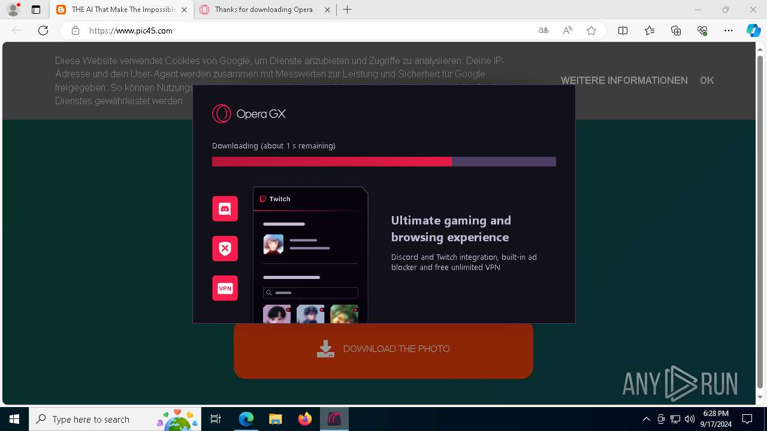Open Microsoft Edge from the taskbar
This screenshot has height=431, width=767.
[246, 419]
